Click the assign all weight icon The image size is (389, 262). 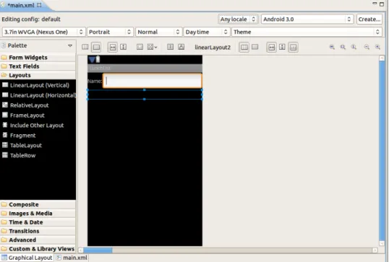click(x=181, y=47)
